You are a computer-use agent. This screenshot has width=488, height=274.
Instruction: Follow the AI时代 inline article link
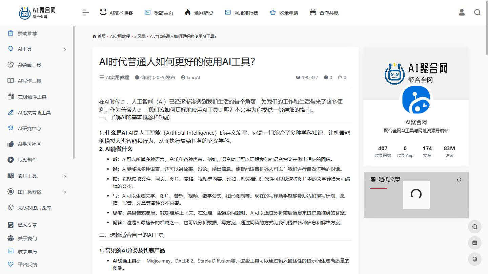pyautogui.click(x=114, y=102)
